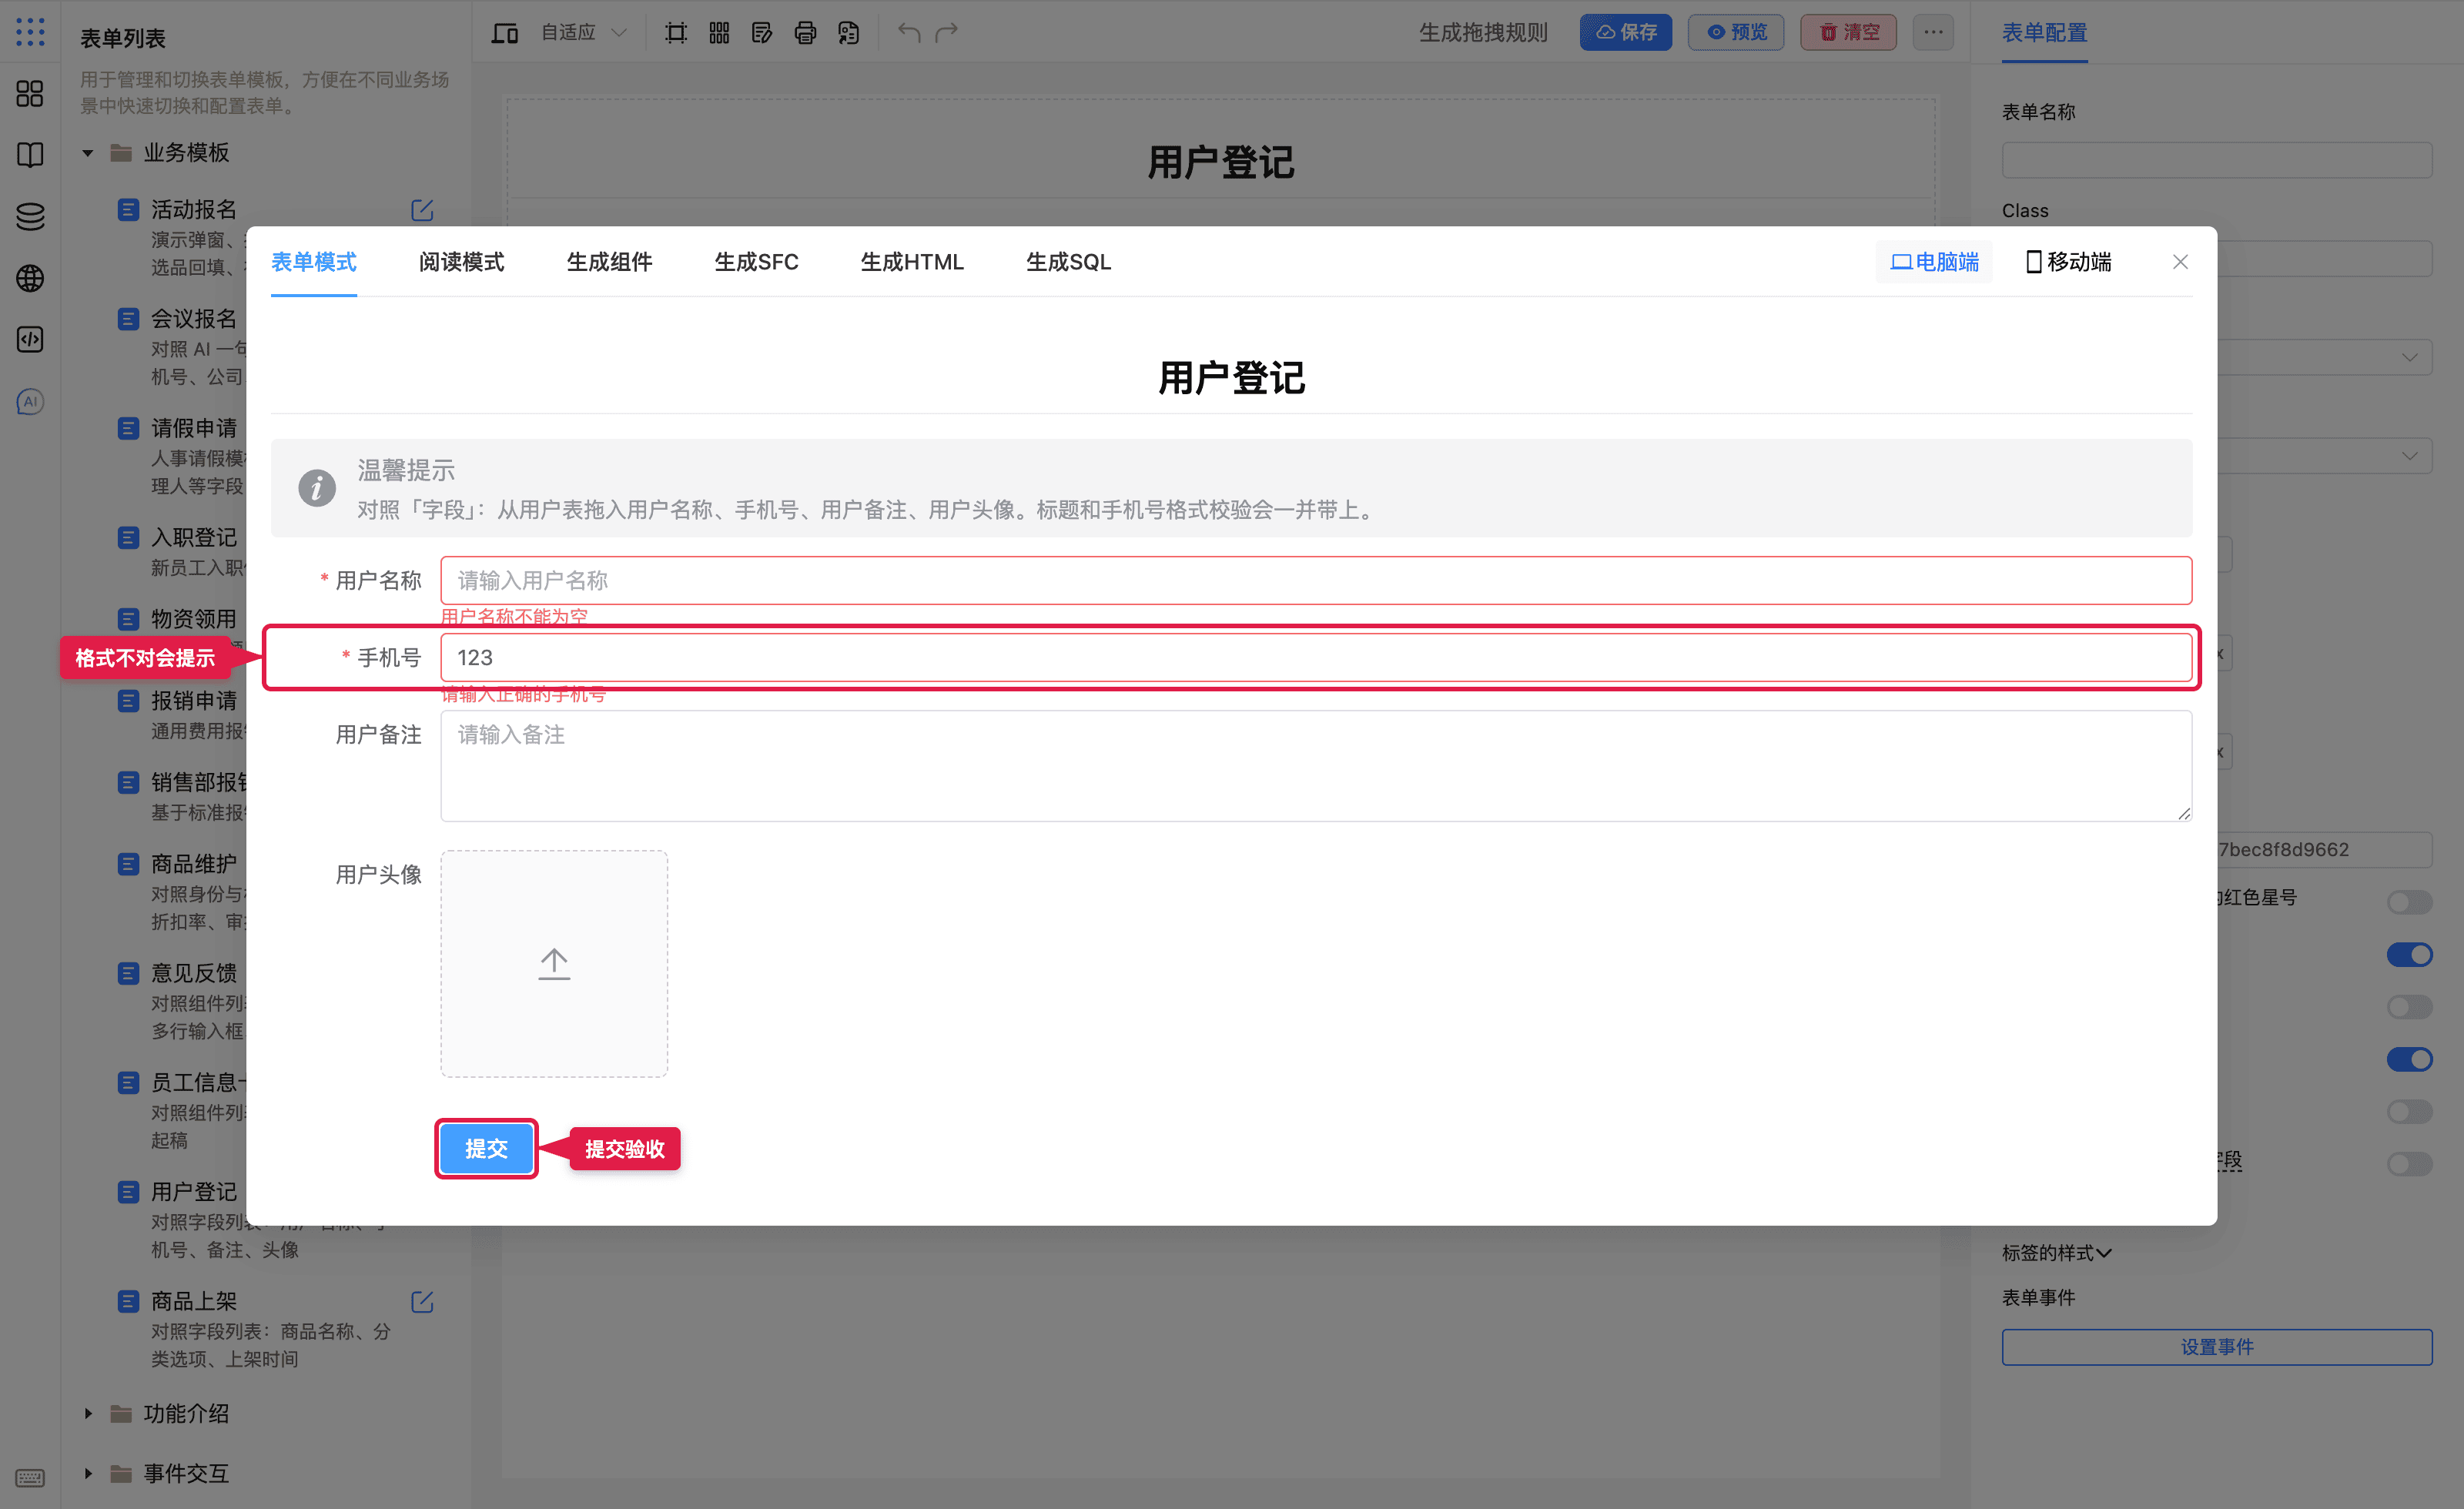Image resolution: width=2464 pixels, height=1509 pixels.
Task: Click the avatar upload arrow box
Action: 554,963
